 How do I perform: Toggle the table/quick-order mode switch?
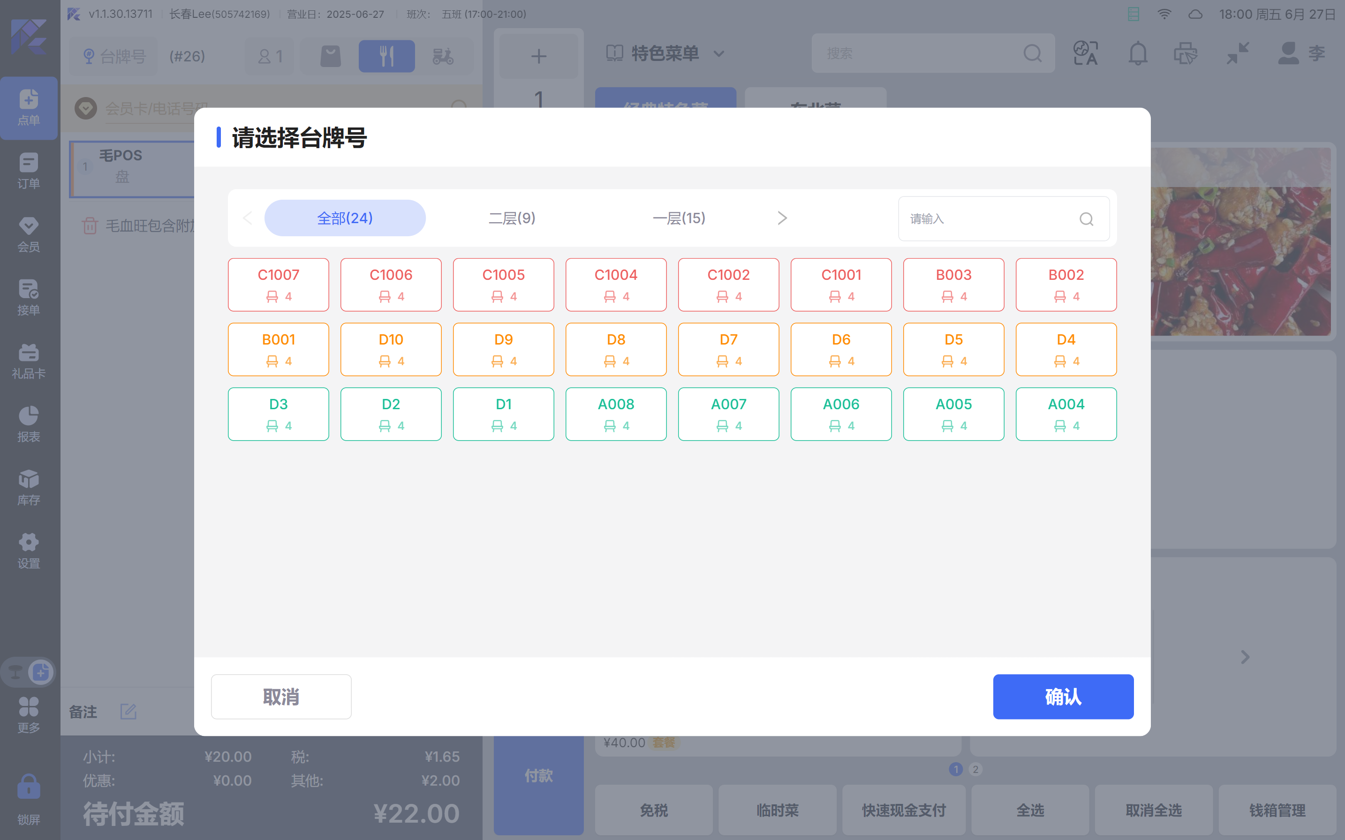coord(28,672)
